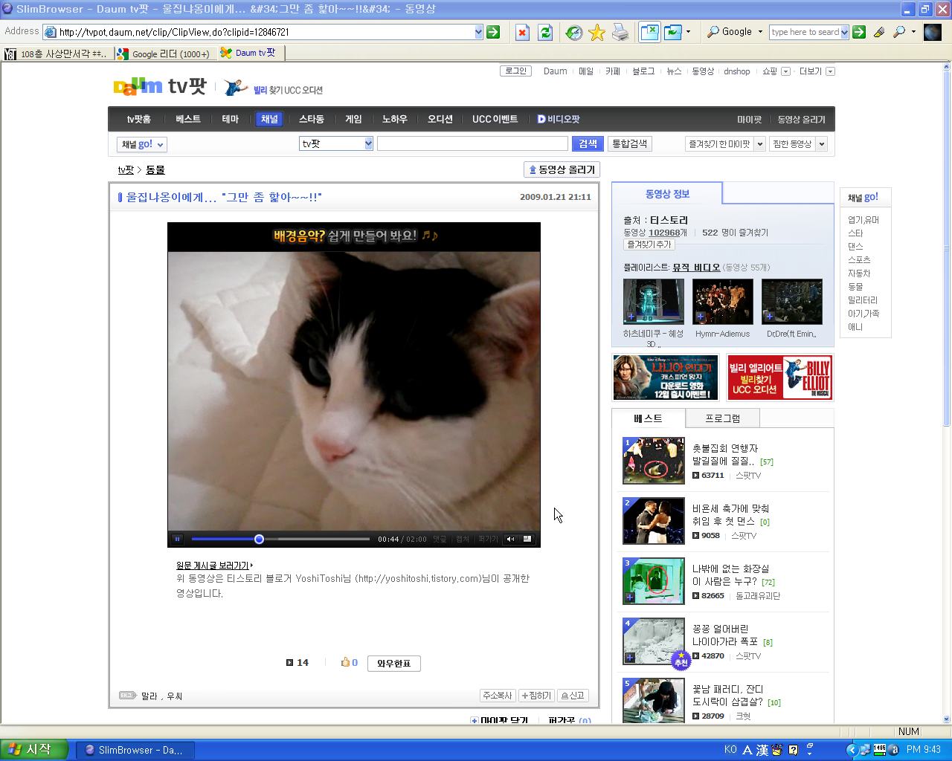952x761 pixels.
Task: Click the printer icon in toolbar
Action: (x=620, y=32)
